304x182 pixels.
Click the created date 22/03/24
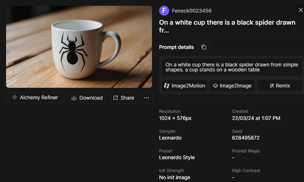point(256,118)
